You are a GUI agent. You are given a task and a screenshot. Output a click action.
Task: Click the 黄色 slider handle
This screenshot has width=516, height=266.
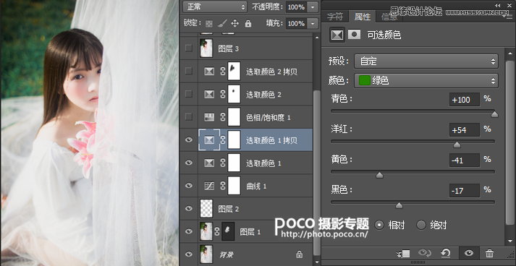(379, 175)
